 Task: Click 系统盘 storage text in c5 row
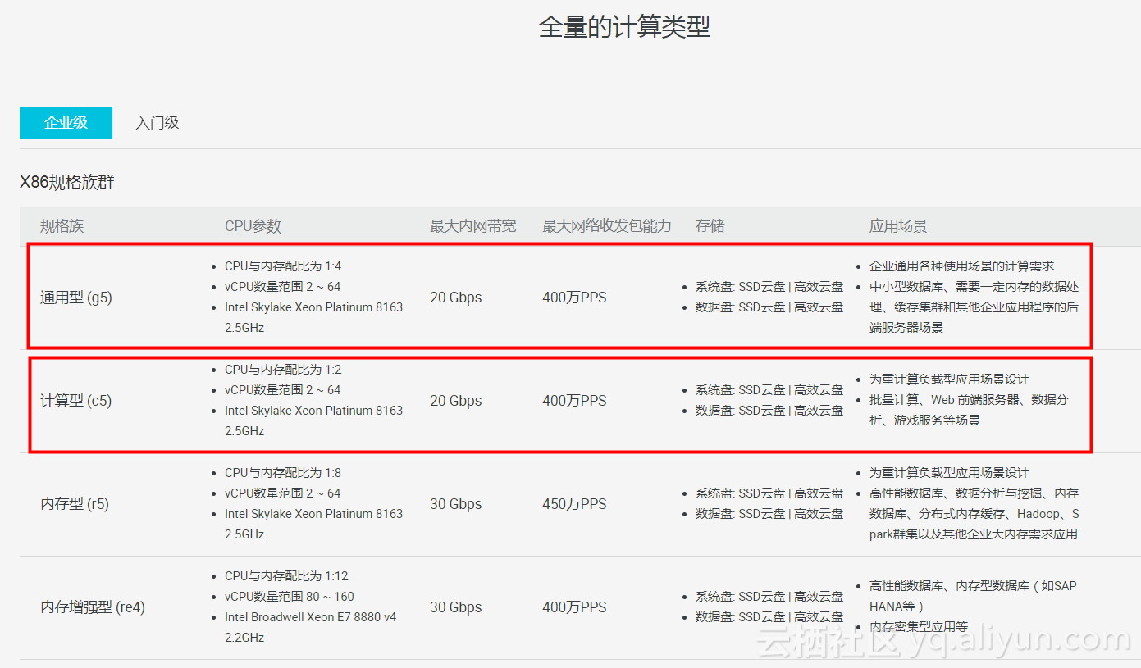pos(769,390)
